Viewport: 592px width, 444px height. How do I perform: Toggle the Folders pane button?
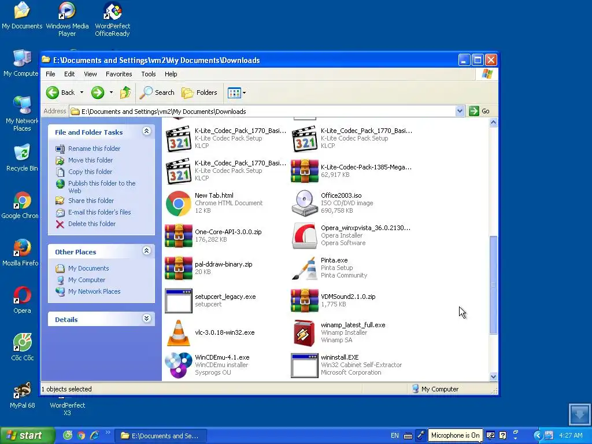click(199, 92)
